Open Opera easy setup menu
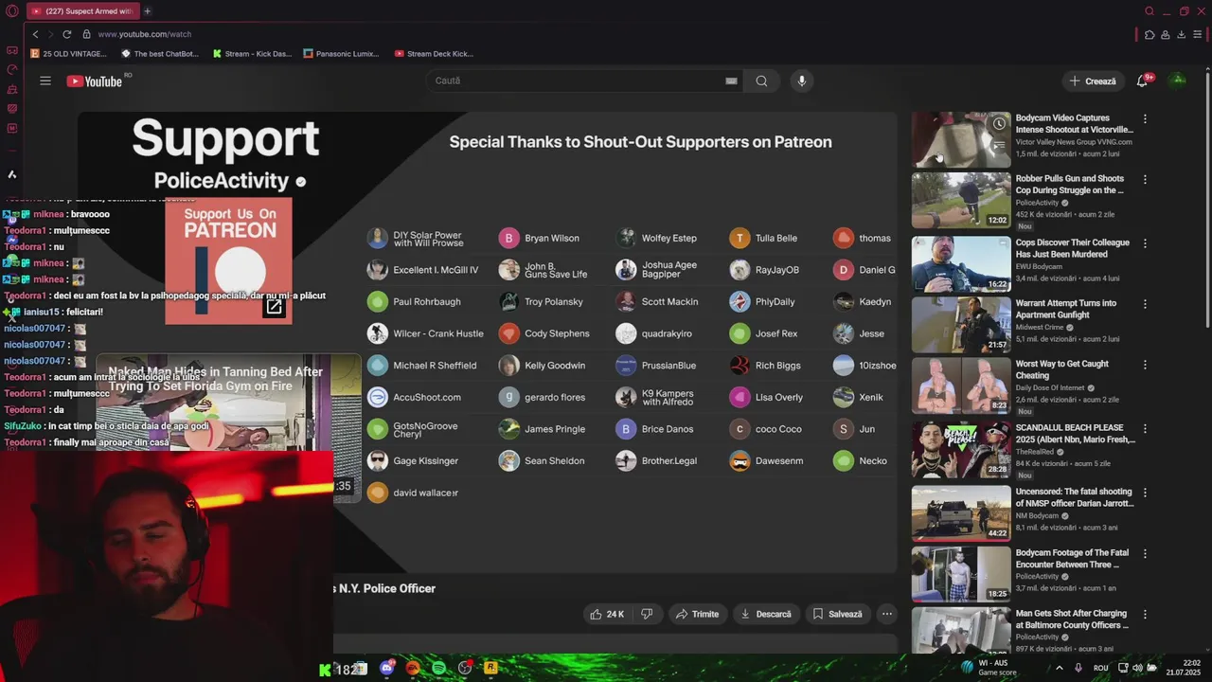Screen dimensions: 1212x682 point(1198,34)
